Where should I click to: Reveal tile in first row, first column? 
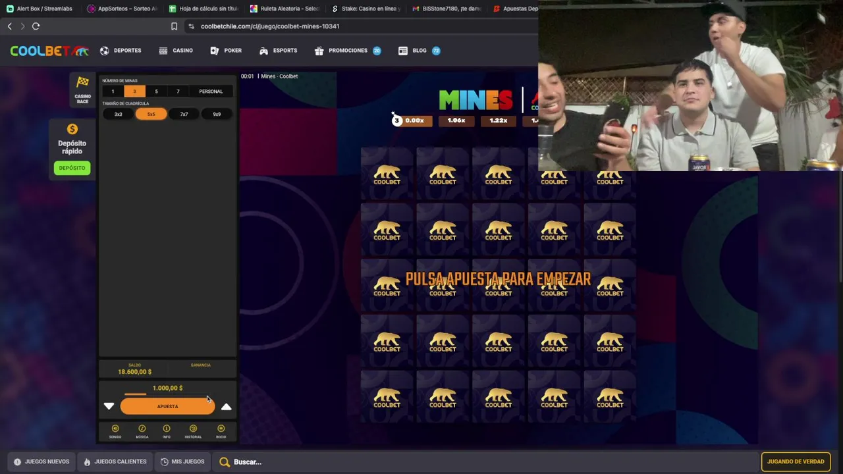(x=387, y=174)
